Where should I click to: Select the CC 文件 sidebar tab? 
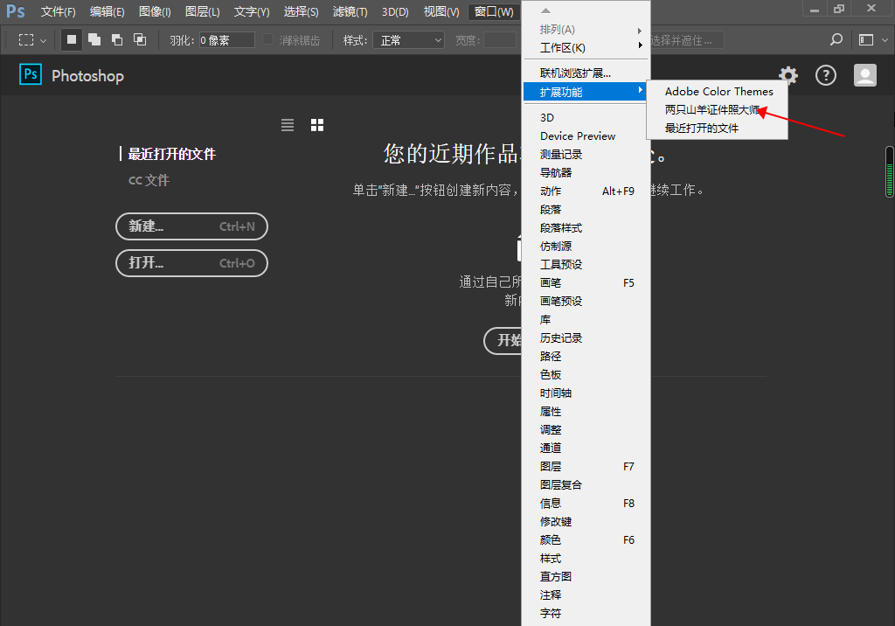(149, 180)
